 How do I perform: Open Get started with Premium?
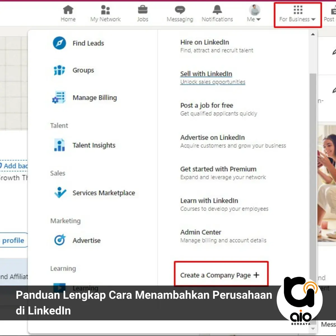click(218, 169)
